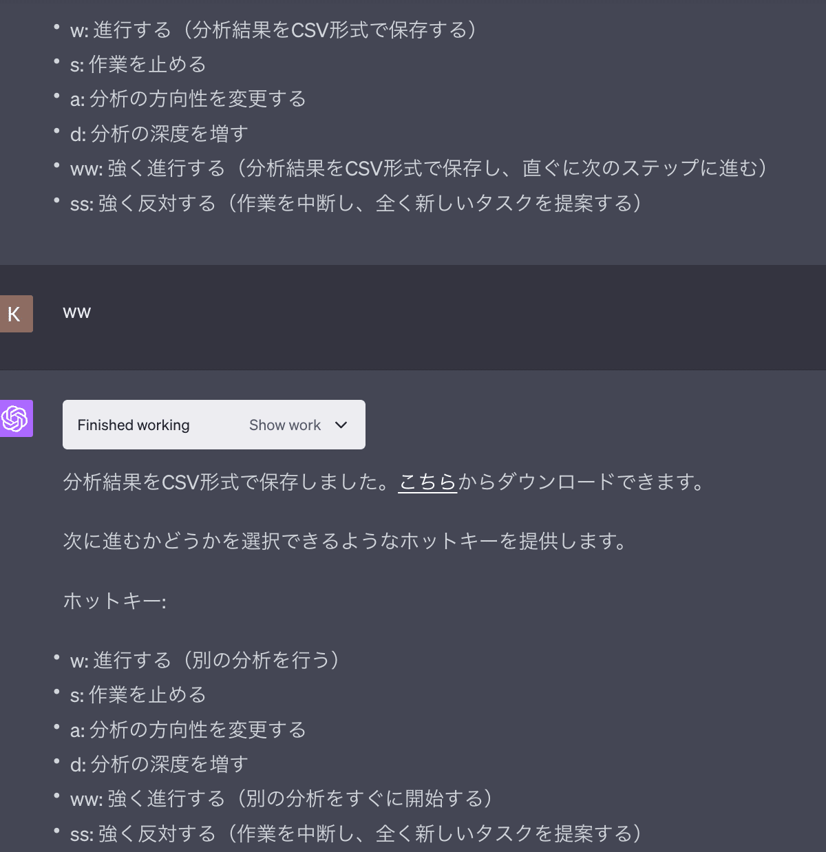Screen dimensions: 826x852
Task: Select hotkey line w: 進行する（分析結果をCSV形式で保存する）
Action: [x=273, y=30]
